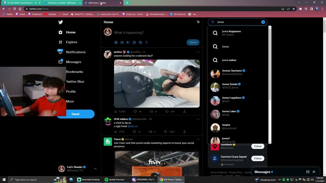Viewport: 326px width, 183px height.
Task: Open Streamlabs Desktop in the taskbar
Action: pyautogui.click(x=88, y=180)
